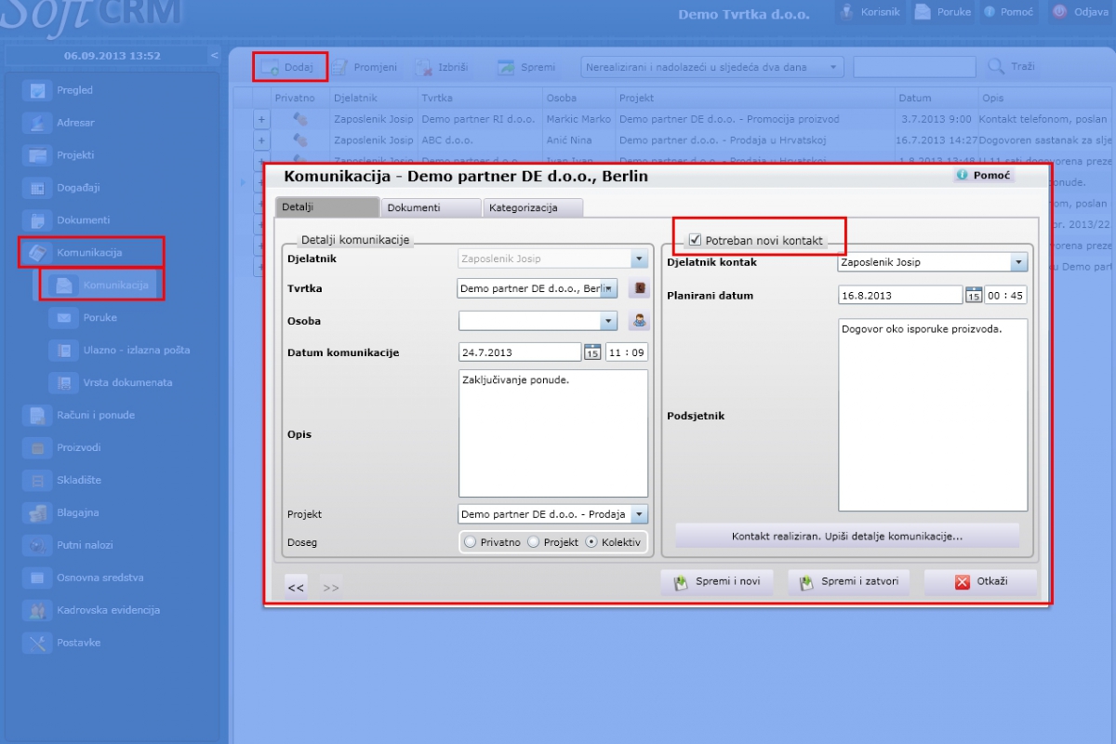Select the Kolektiv radio button
The image size is (1116, 744).
coord(591,542)
